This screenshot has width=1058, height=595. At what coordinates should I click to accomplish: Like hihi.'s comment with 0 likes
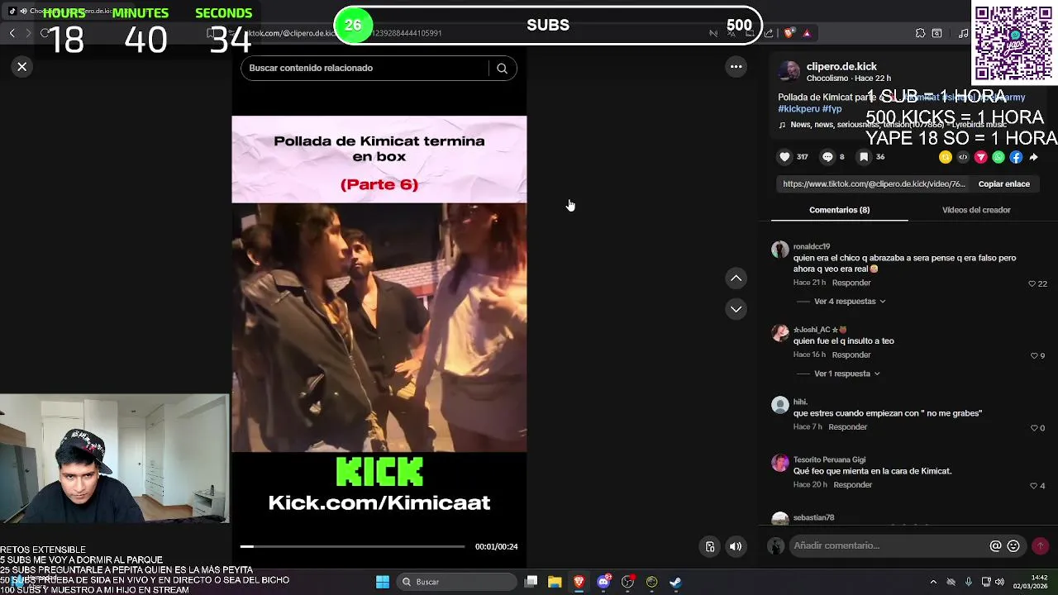tap(1033, 428)
